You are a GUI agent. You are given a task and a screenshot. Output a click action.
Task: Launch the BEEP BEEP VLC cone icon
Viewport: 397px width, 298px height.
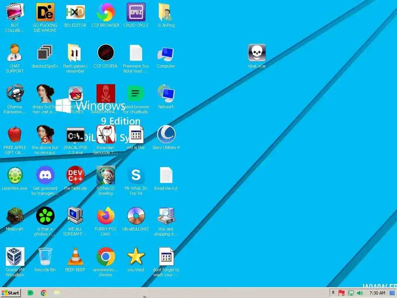(75, 260)
